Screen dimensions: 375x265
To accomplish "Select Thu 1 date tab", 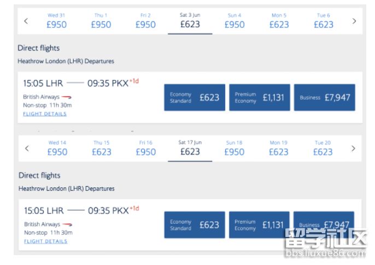I will (x=101, y=21).
